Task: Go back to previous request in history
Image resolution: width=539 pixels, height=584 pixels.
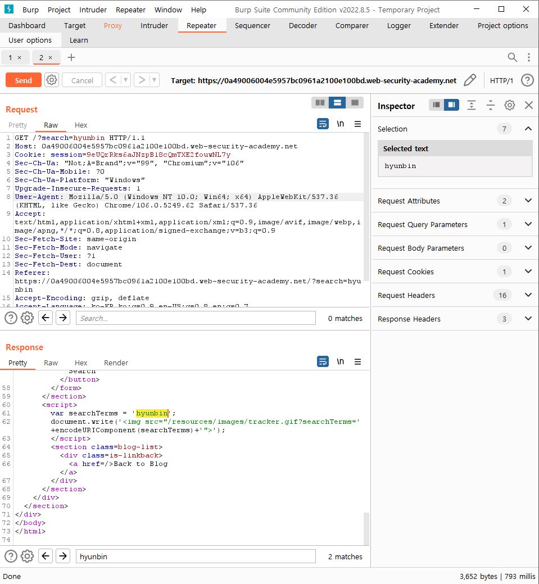Action: (x=113, y=80)
